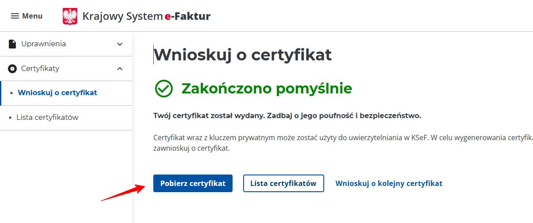Download certificate with Pobierz certyfikat button
This screenshot has height=223, width=533.
tap(193, 183)
